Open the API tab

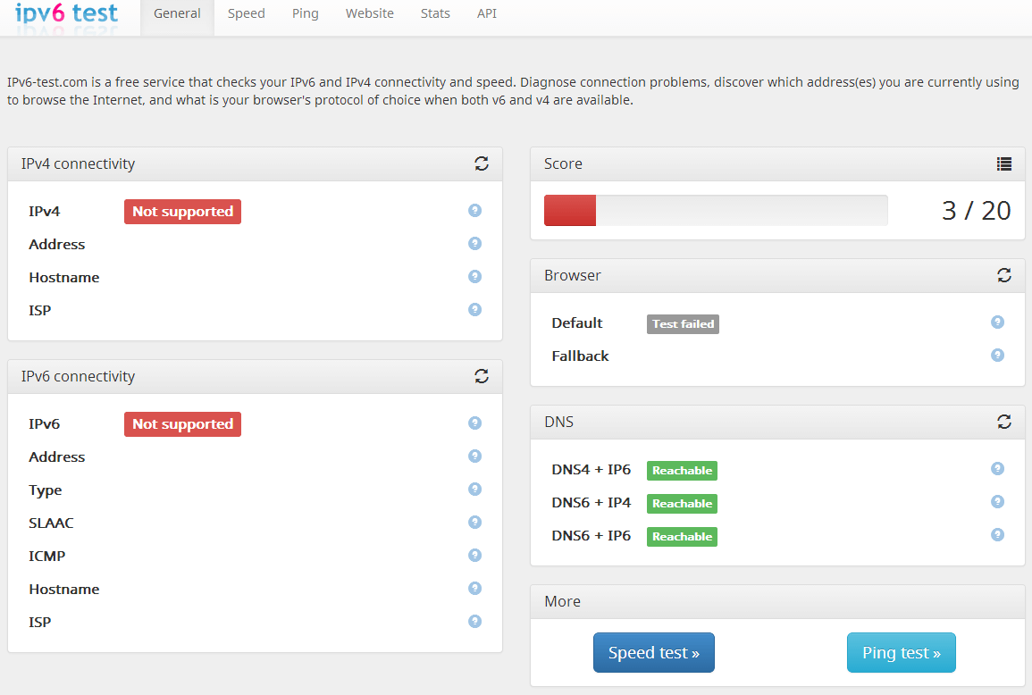[487, 13]
